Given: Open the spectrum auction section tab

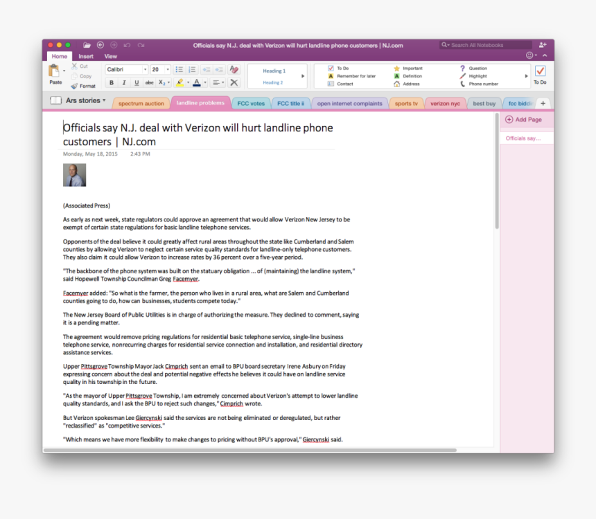Looking at the screenshot, I should tap(141, 104).
